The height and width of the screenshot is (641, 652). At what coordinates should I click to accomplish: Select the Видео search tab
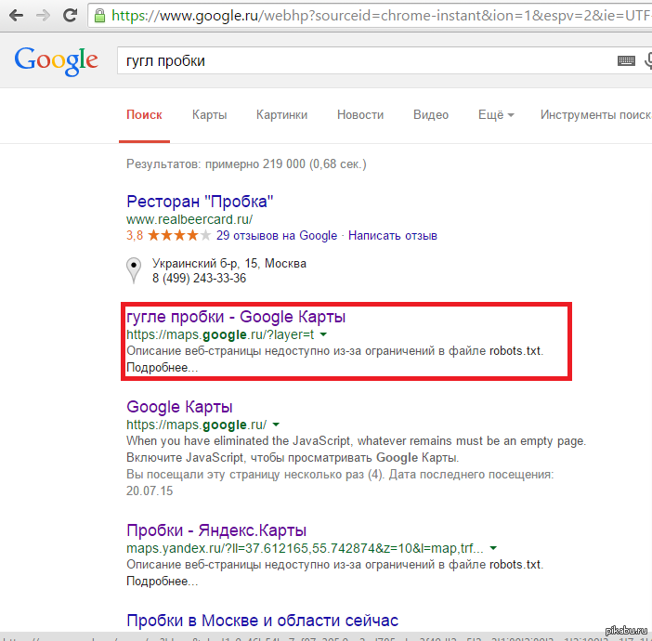tap(431, 115)
